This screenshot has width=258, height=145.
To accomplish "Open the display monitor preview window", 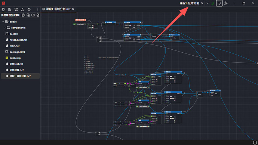I will (x=219, y=3).
